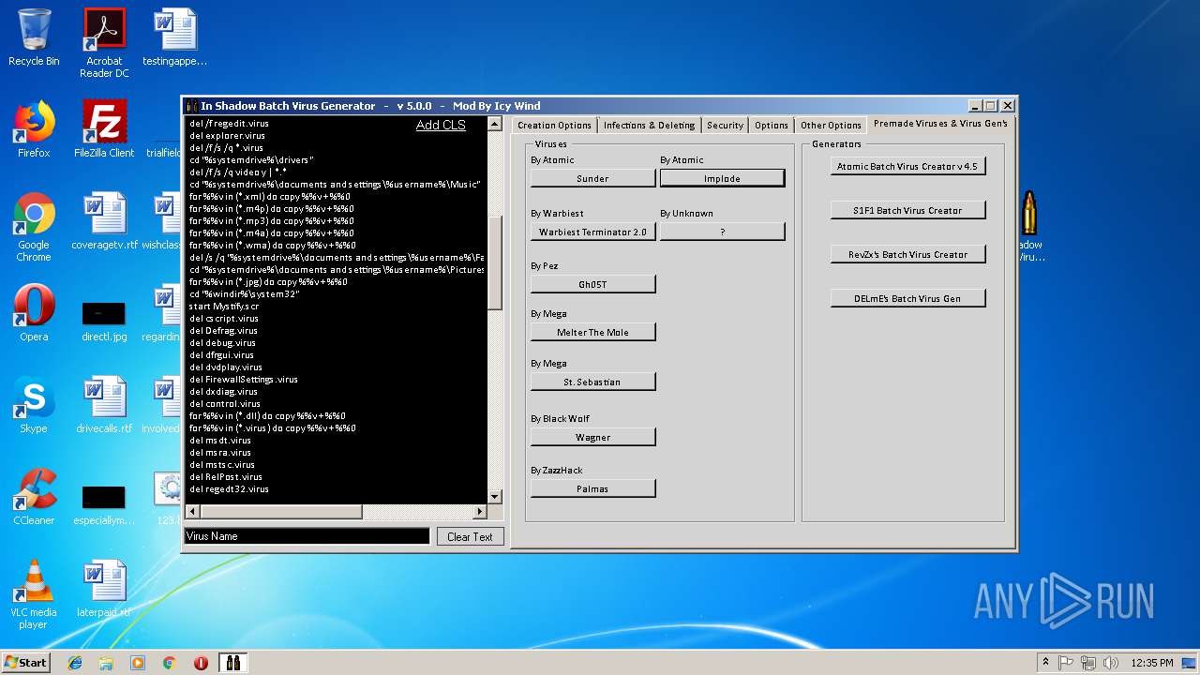Click the Virus Name input field
Screen dimensions: 1200x675
tap(307, 536)
